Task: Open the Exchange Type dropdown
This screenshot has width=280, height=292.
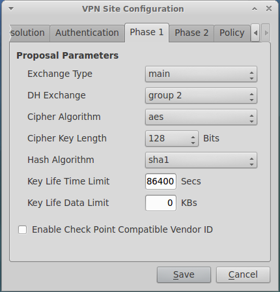Action: pyautogui.click(x=201, y=74)
